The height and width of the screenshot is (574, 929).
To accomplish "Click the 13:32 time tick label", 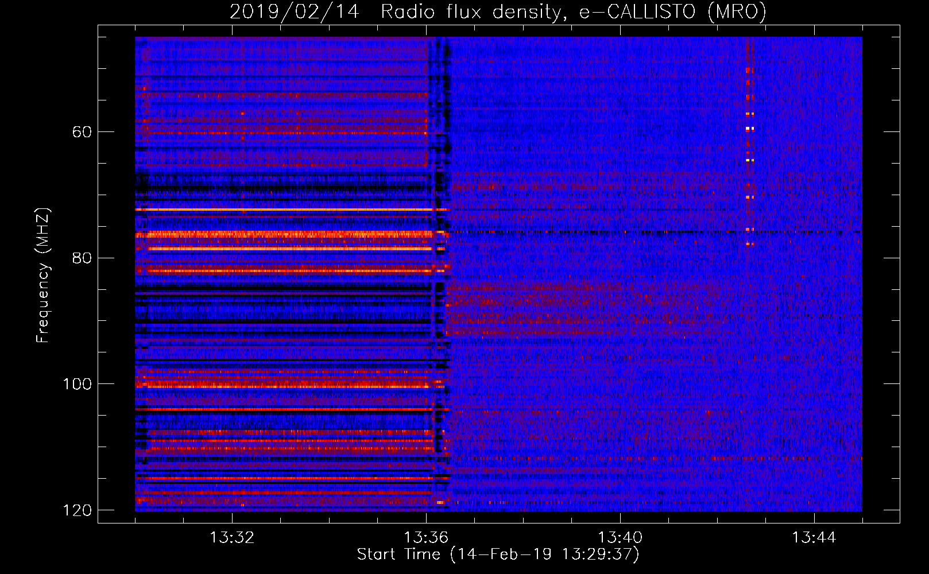I will (x=232, y=538).
